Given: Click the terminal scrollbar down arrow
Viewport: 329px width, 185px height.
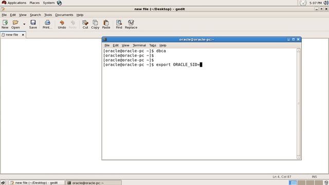Looking at the screenshot, I should tap(299, 157).
